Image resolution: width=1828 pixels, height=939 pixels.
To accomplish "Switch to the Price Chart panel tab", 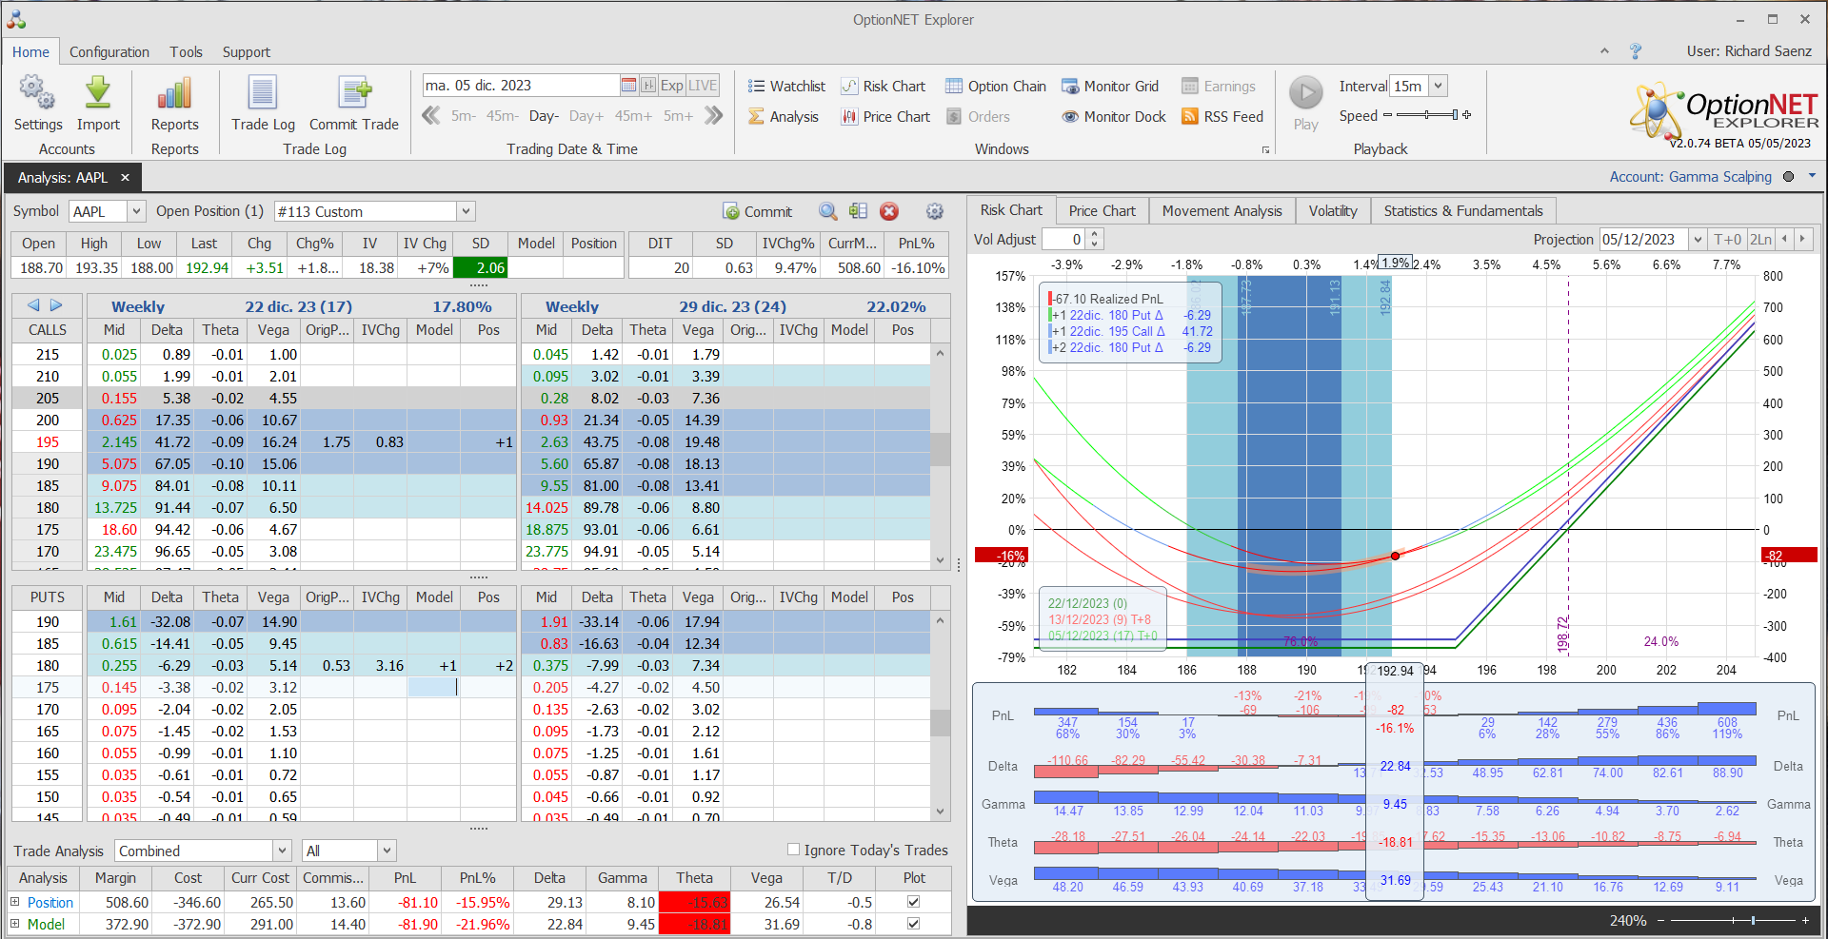I will (x=1102, y=210).
